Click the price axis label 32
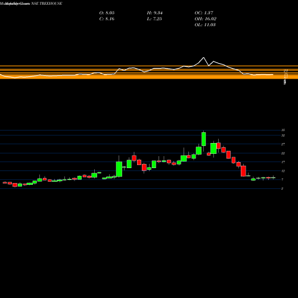Image resolution: width=298 pixels, height=298 pixels. (x=283, y=135)
